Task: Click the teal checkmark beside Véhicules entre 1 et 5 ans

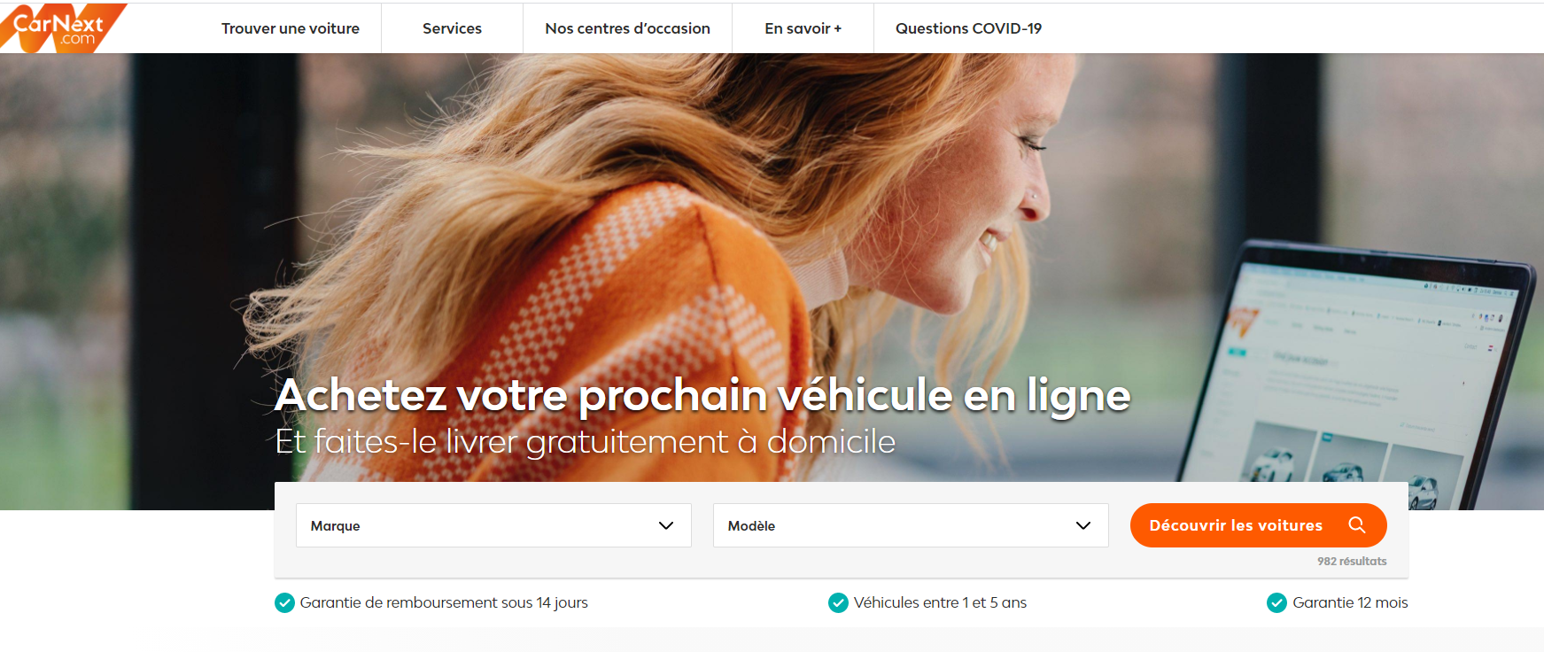Action: 838,603
